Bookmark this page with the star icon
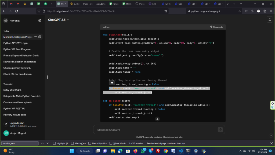This screenshot has height=155, width=275. pyautogui.click(x=166, y=11)
